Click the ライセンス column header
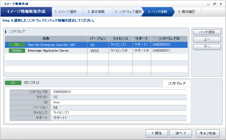Image resolution: width=226 pixels, height=140 pixels. pyautogui.click(x=120, y=39)
